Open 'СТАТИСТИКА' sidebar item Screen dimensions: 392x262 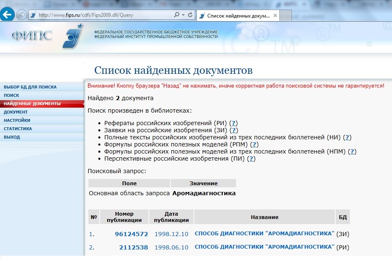(18, 129)
